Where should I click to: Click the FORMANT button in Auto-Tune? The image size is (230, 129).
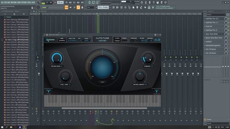[117, 41]
